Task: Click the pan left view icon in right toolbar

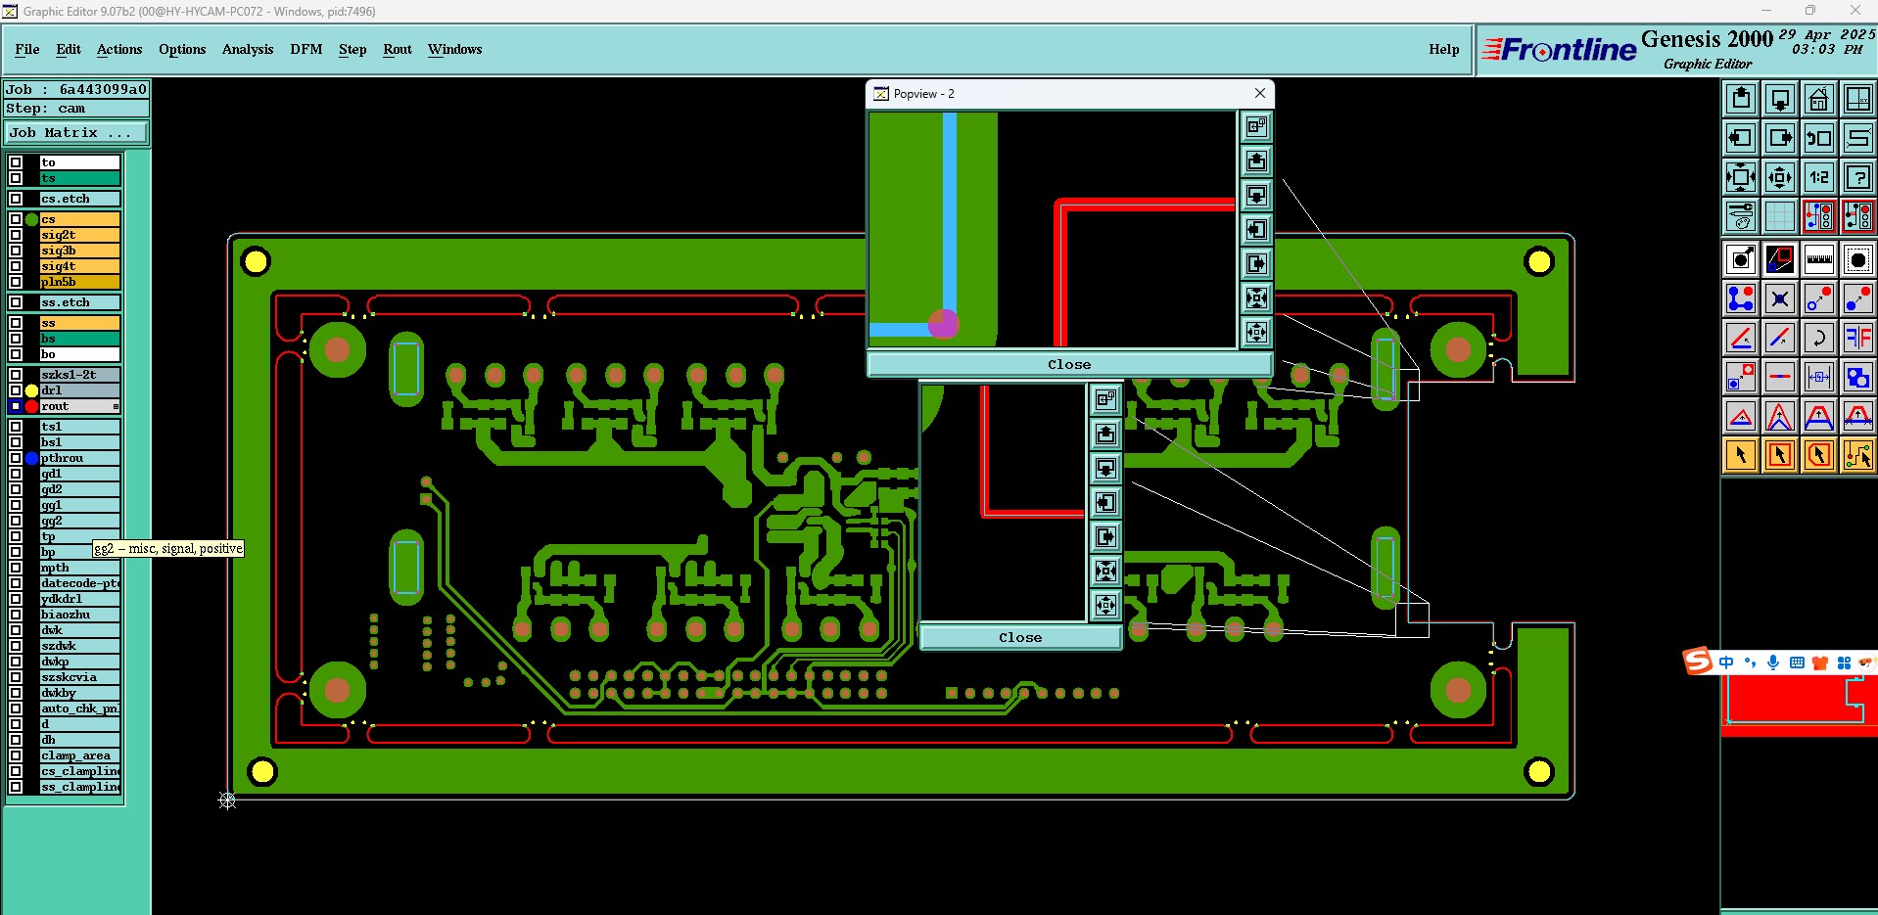Action: point(1741,138)
